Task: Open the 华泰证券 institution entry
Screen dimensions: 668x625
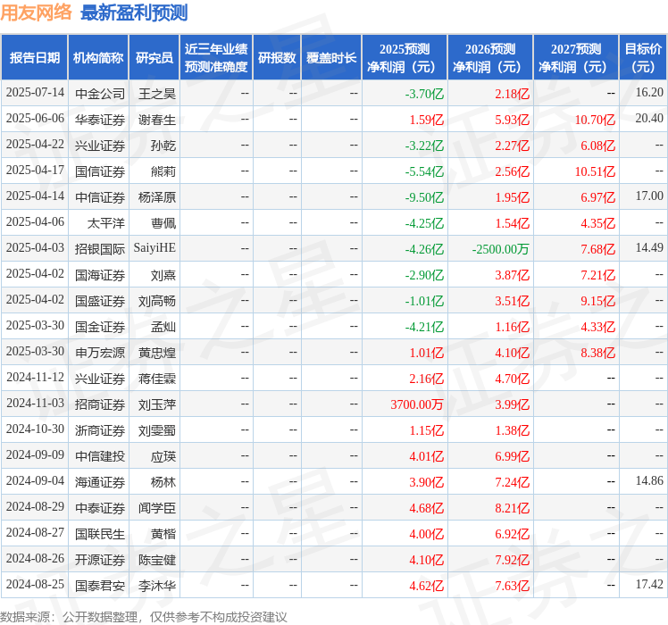Action: coord(99,119)
